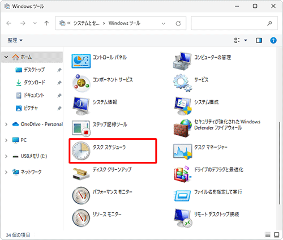Click Windows ツール breadcrumb in address bar
The image size is (283, 240).
(125, 23)
